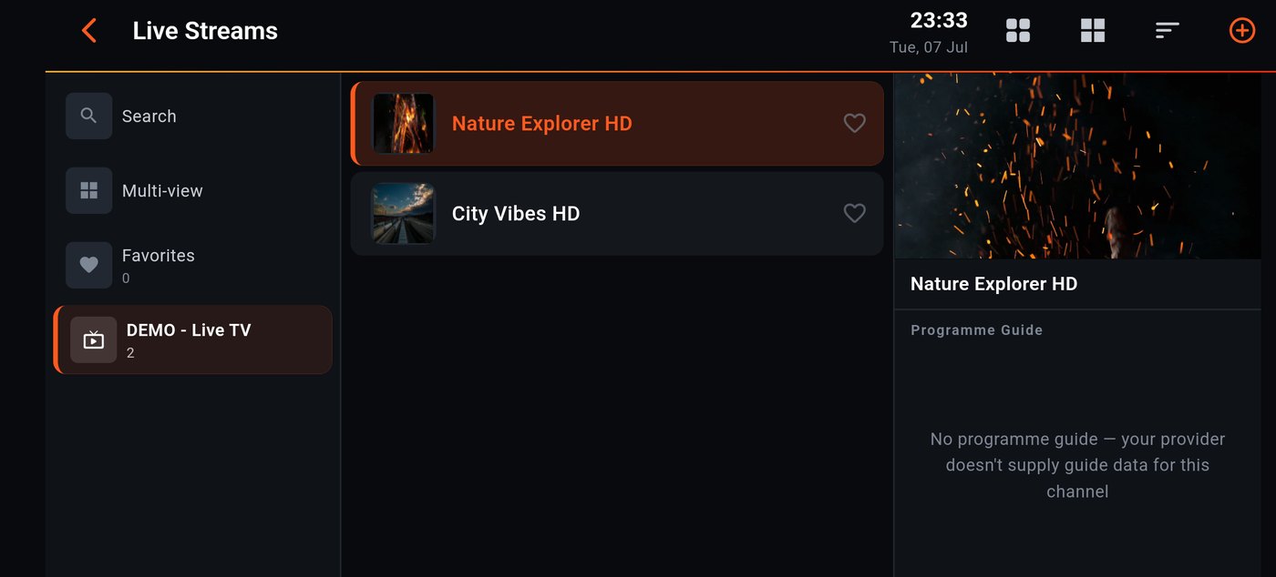The image size is (1276, 577).
Task: Switch to rounded grid view icon
Action: [1018, 31]
